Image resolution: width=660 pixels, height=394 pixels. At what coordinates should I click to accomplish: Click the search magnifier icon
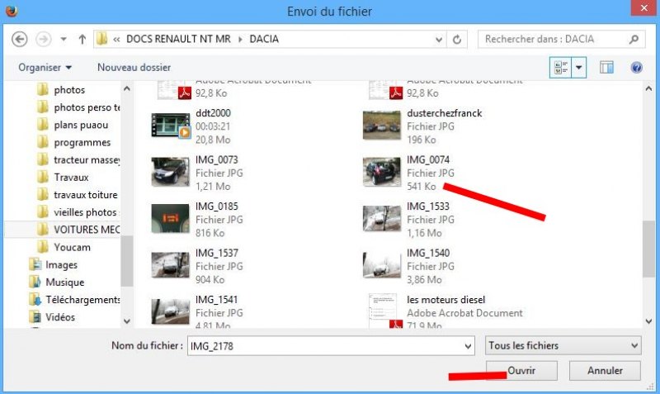tap(634, 40)
